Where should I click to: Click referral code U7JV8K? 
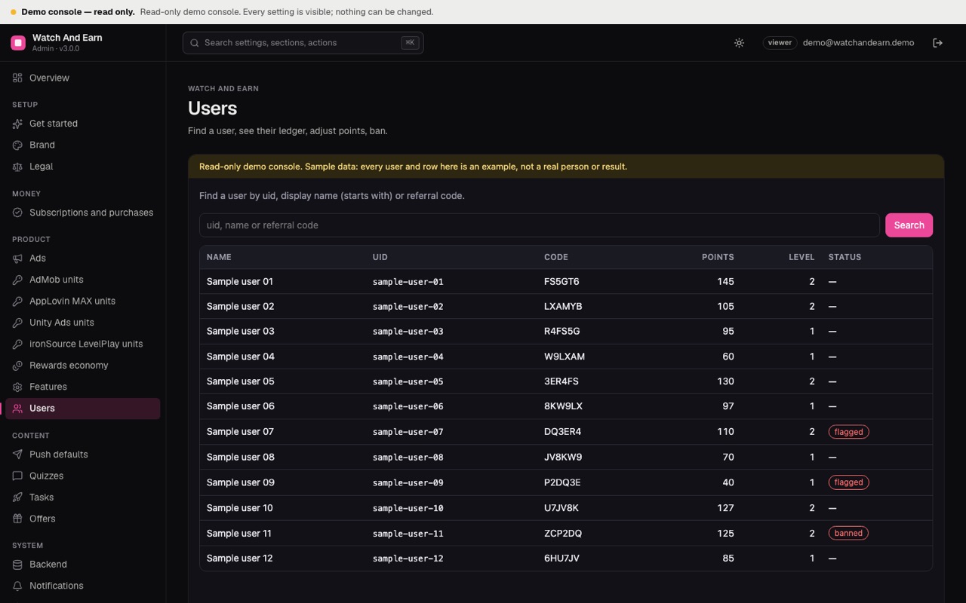pos(561,508)
